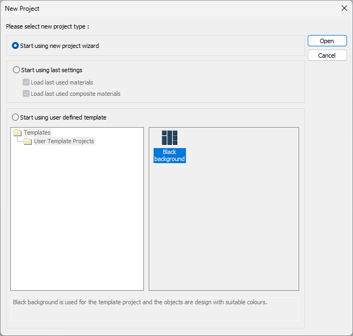353x336 pixels.
Task: Click the Cancel button
Action: (x=327, y=55)
